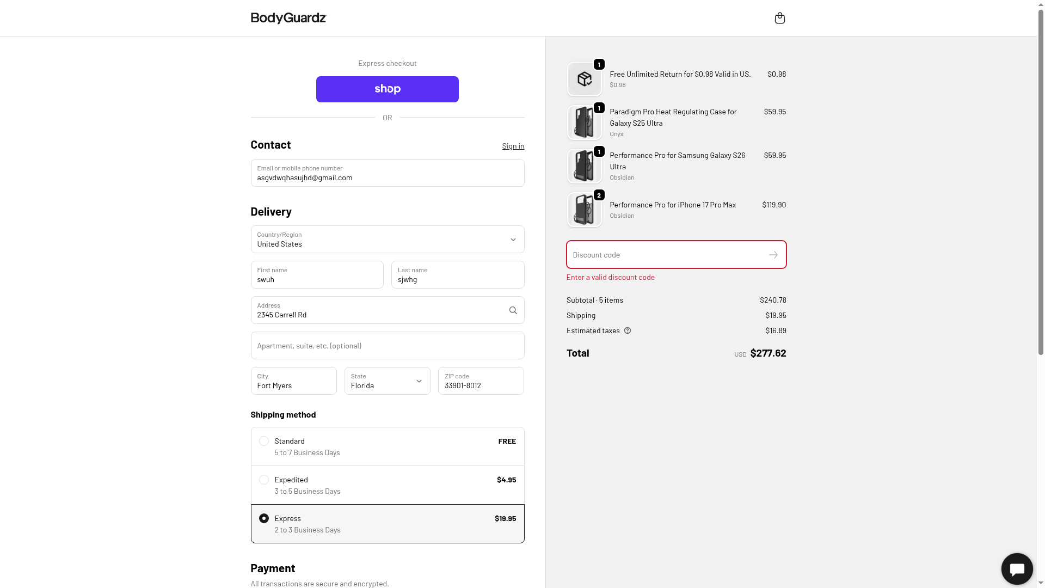The image size is (1045, 588).
Task: Open the Country/Region dropdown
Action: [x=387, y=240]
